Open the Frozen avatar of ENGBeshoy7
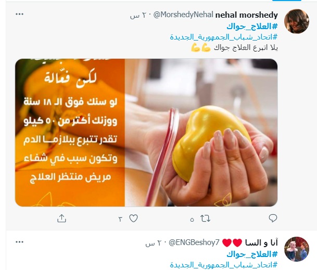This screenshot has height=270, width=317. coord(297,249)
